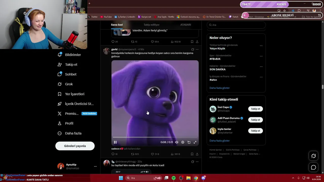Viewport: 324px width, 182px height.
Task: Switch to the Takip ediliyor tab
Action: pos(152,25)
